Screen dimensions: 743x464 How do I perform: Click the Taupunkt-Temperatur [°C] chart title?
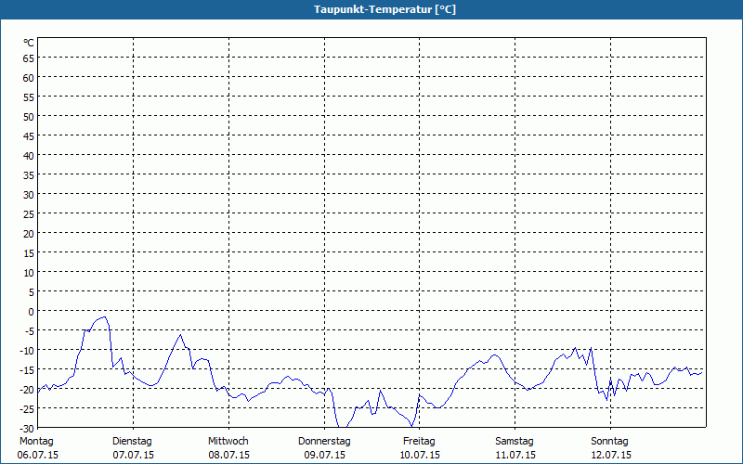coord(371,9)
